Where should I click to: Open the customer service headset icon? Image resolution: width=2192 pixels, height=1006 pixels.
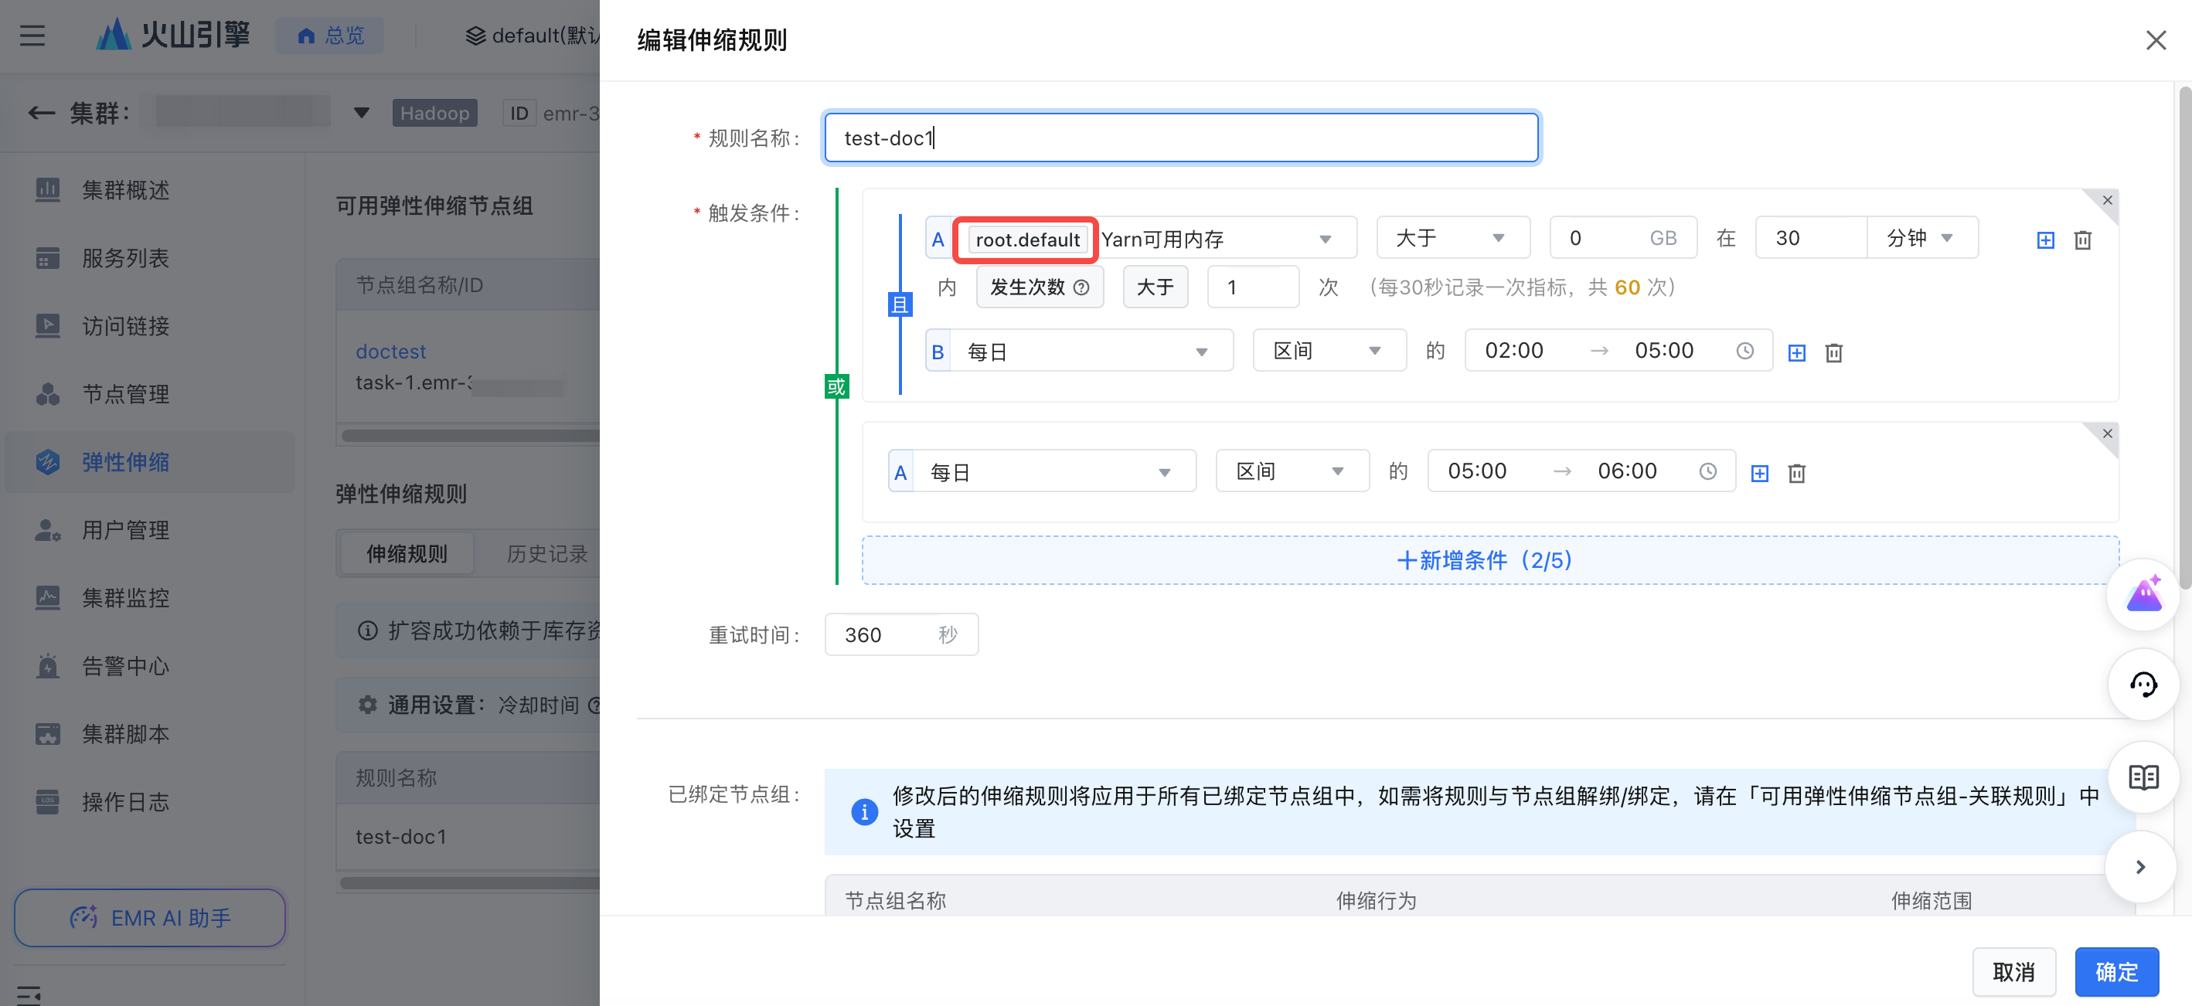click(x=2143, y=685)
